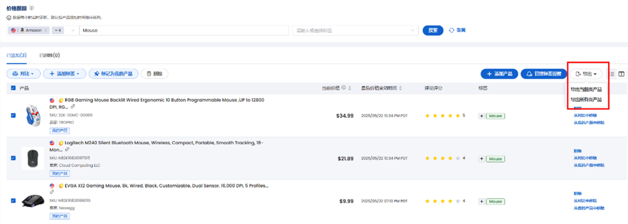Uncheck the EVGA X12 Gaming Mouse checkbox

point(13,201)
